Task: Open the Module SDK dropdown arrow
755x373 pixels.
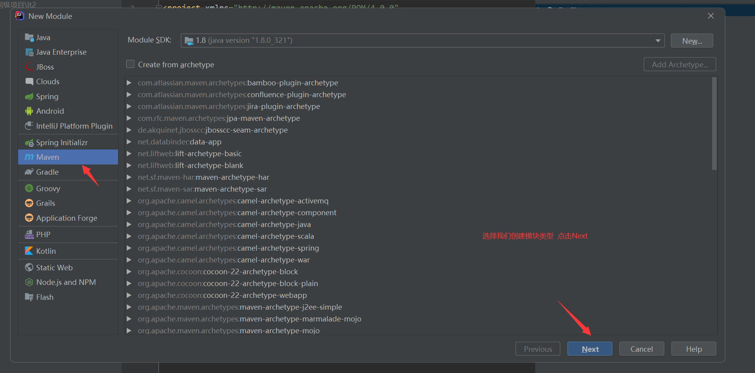Action: (658, 41)
